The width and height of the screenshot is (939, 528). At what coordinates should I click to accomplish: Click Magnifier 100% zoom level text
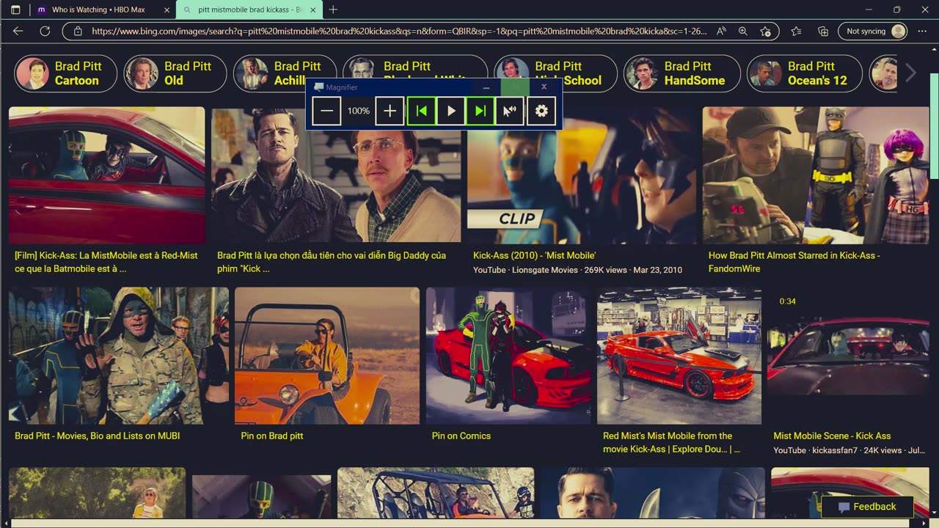point(358,111)
